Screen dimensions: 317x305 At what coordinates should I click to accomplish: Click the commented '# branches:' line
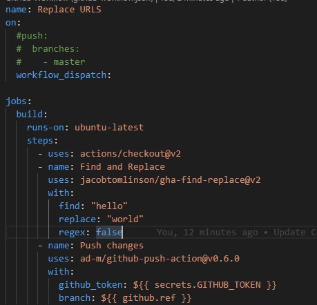click(x=48, y=49)
